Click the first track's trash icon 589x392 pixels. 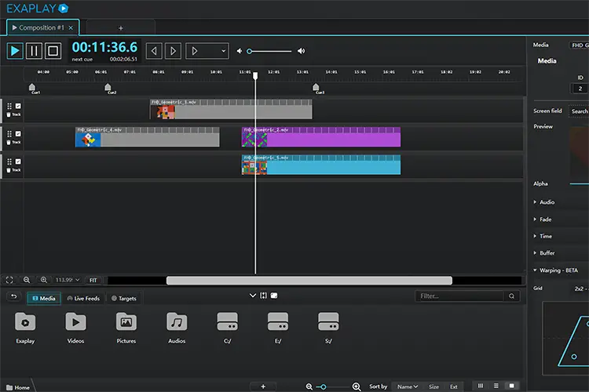click(x=9, y=114)
